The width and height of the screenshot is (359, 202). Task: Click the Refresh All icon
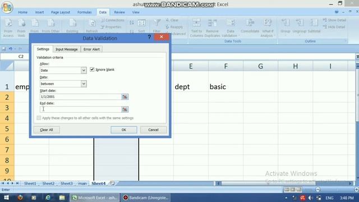[92, 24]
